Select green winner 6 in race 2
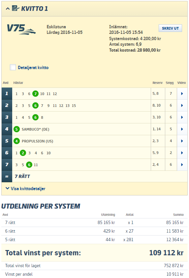The image size is (189, 278). pyautogui.click(x=35, y=106)
